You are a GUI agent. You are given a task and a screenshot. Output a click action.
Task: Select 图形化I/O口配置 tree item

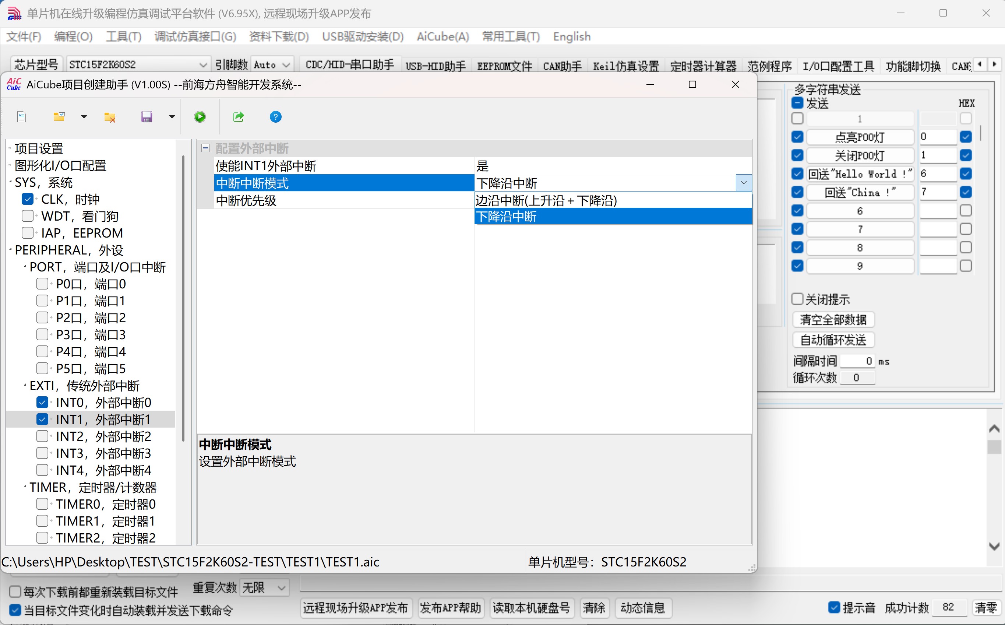60,165
